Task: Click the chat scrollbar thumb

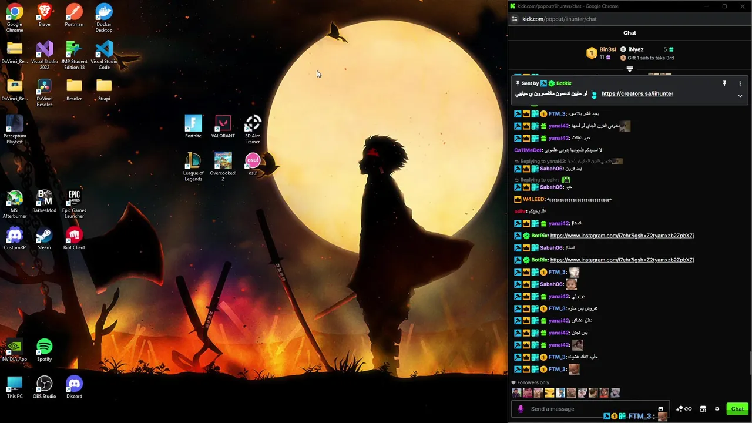Action: tap(750, 362)
